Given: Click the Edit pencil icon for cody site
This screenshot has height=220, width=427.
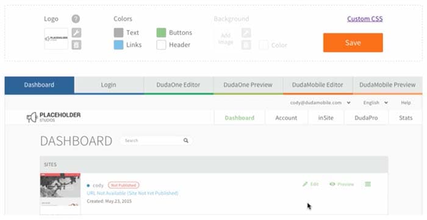Looking at the screenshot, I should (x=305, y=184).
